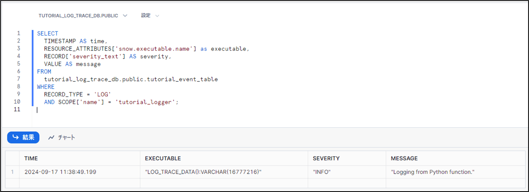Click the MESSAGE column header
Screen dimensions: 529x192
click(x=404, y=158)
